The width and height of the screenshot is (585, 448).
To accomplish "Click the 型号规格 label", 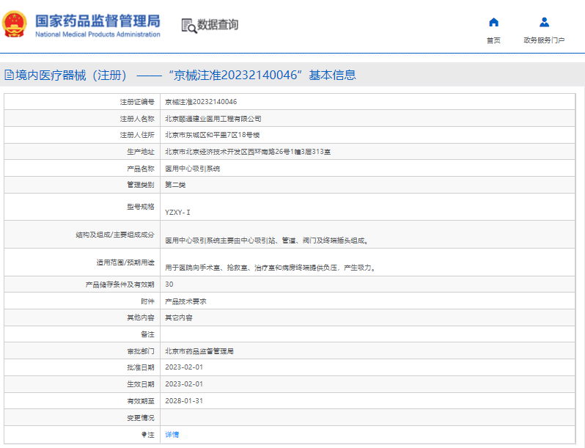I will point(141,207).
